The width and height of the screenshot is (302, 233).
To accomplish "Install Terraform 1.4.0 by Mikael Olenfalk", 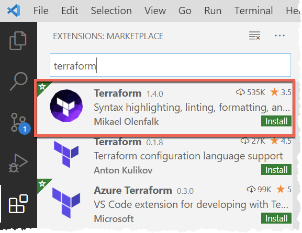I will pyautogui.click(x=276, y=121).
